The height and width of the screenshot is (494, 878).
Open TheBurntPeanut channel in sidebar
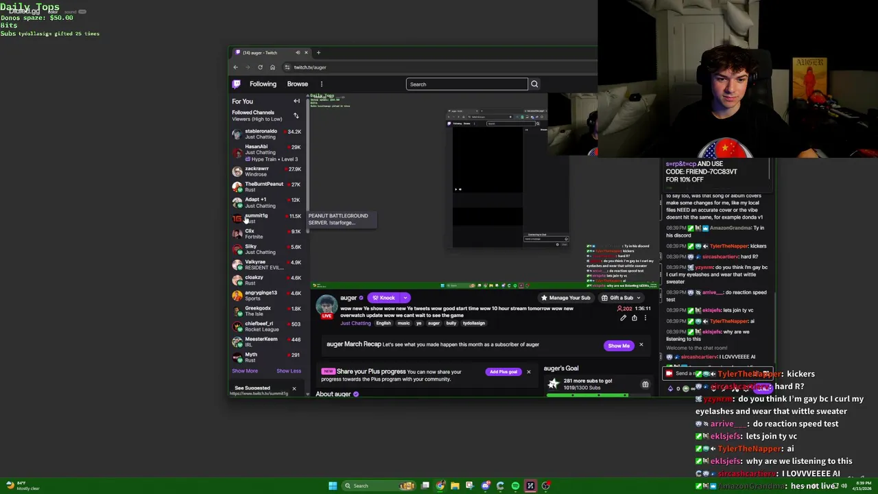(267, 187)
